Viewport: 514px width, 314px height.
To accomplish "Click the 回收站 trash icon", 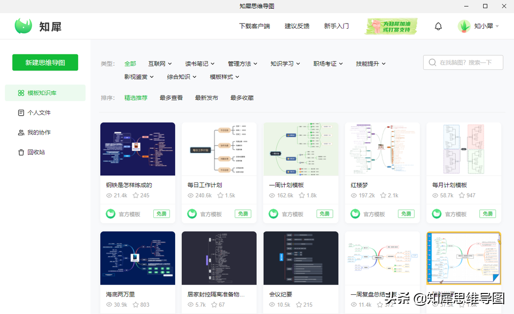I will [x=21, y=152].
